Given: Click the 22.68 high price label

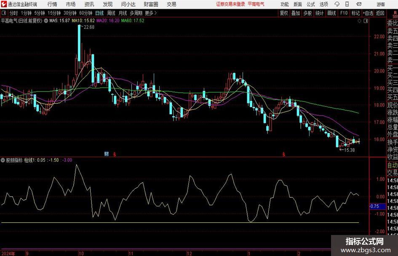Looking at the screenshot, I should point(89,27).
